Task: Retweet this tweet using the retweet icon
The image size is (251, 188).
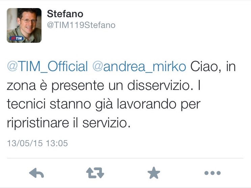Action: coord(95,174)
